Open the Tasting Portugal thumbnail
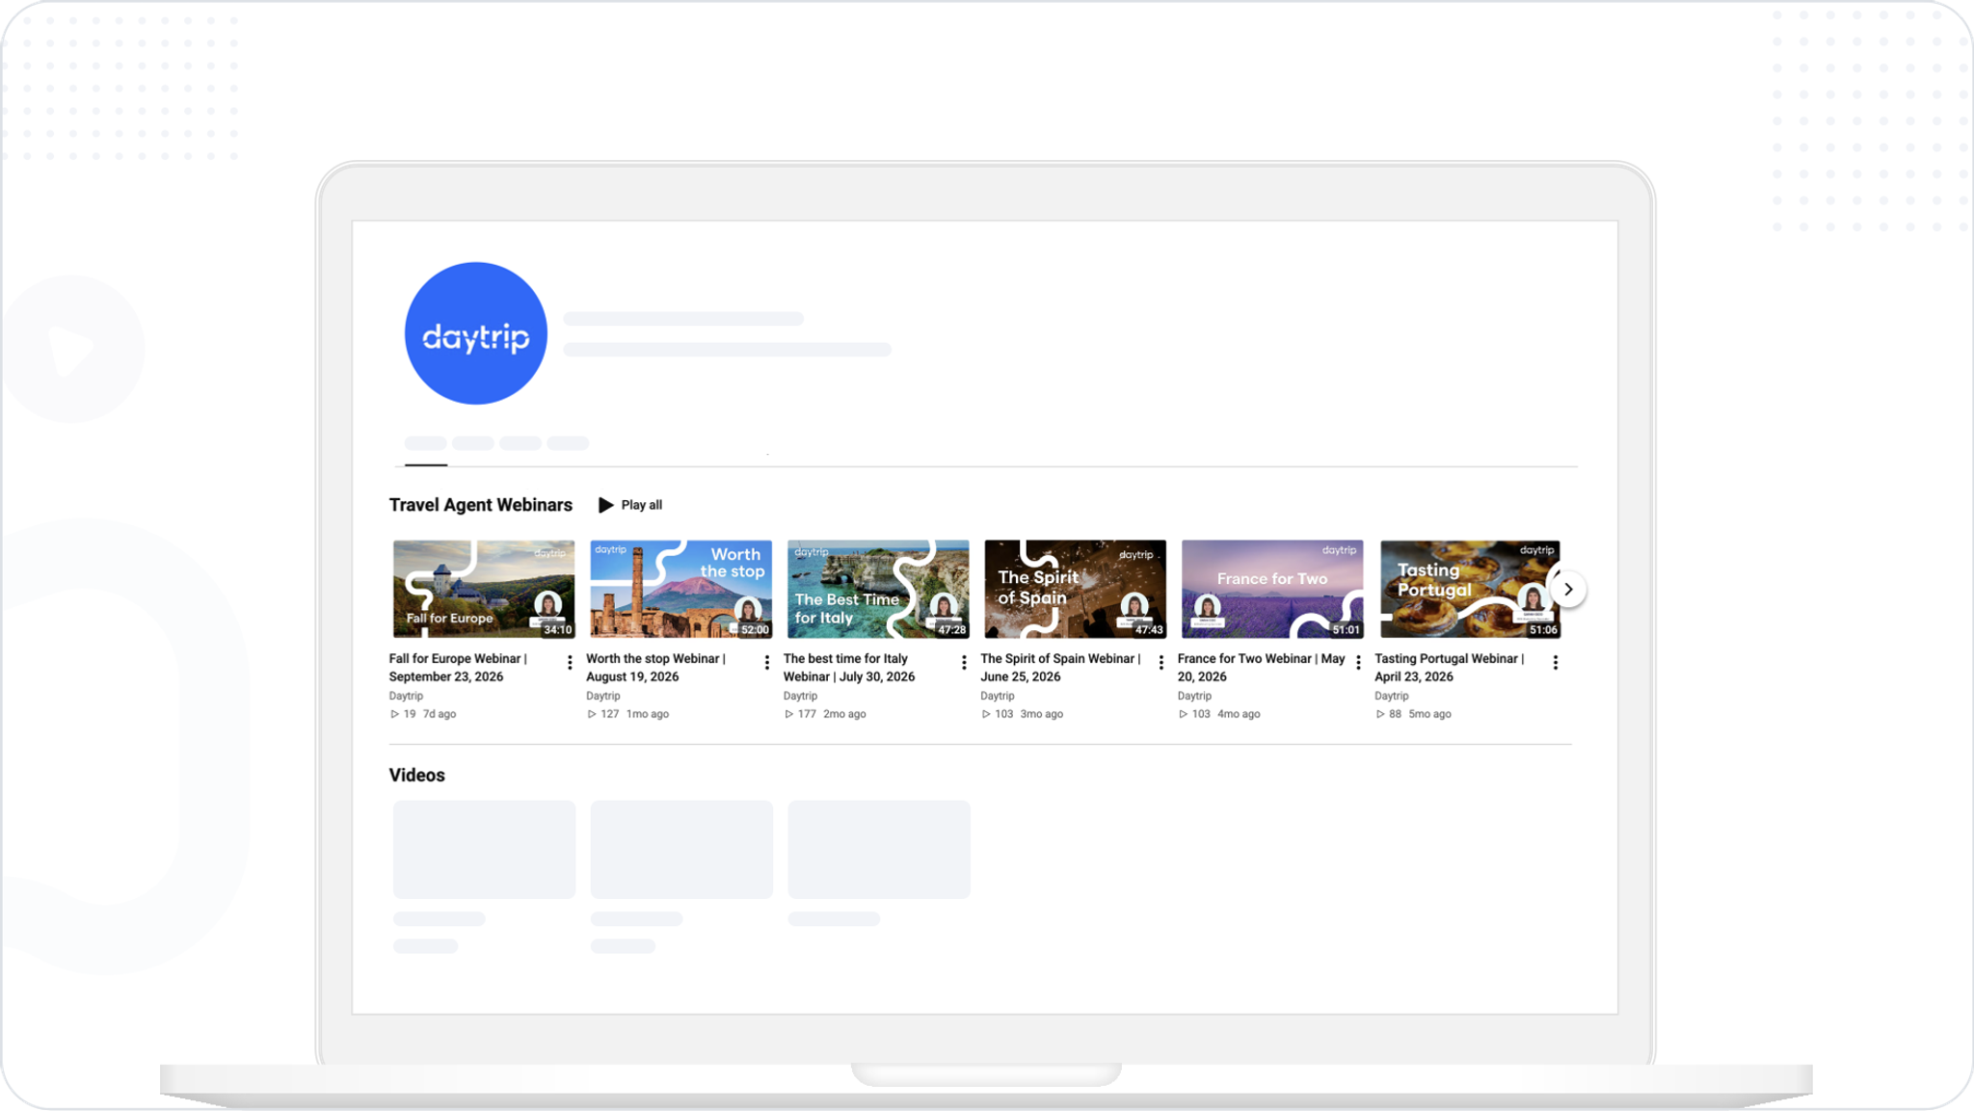This screenshot has height=1111, width=1974. pyautogui.click(x=1469, y=589)
